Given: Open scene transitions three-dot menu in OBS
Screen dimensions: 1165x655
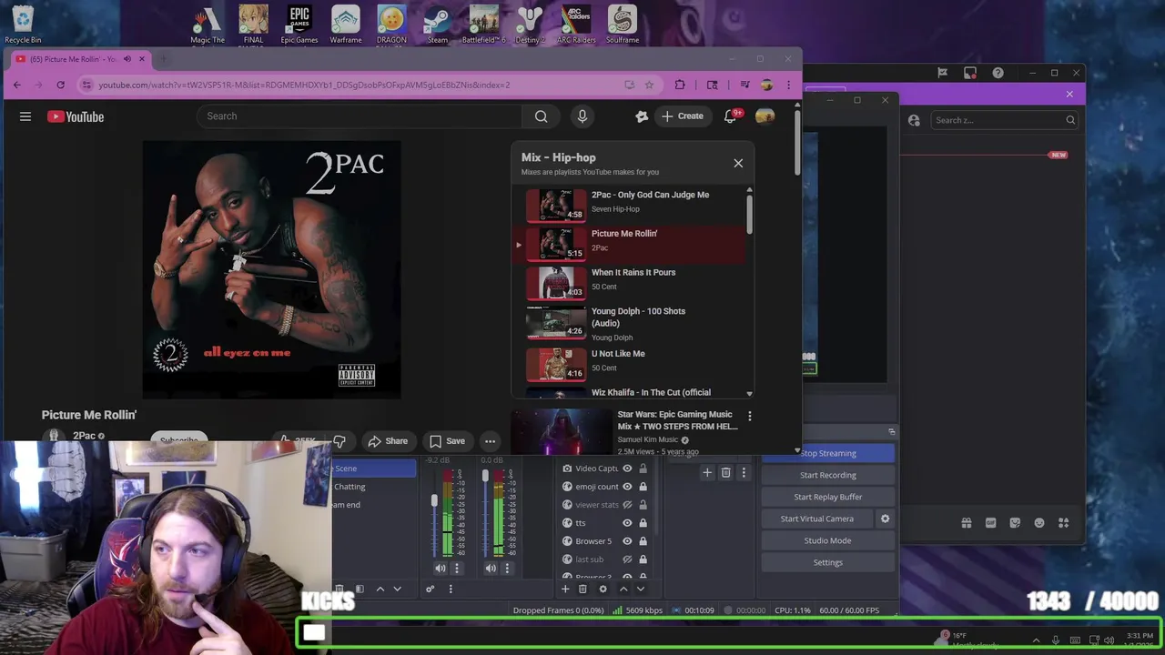Looking at the screenshot, I should [x=744, y=472].
